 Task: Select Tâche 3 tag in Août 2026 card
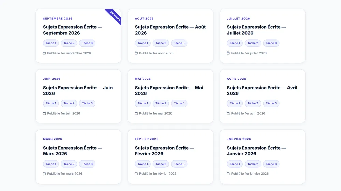[x=179, y=43]
